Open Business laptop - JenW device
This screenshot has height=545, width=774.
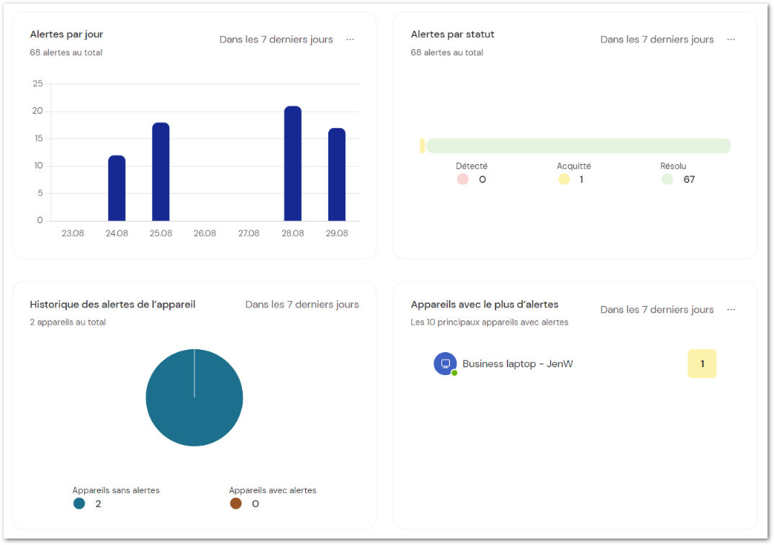click(x=517, y=364)
